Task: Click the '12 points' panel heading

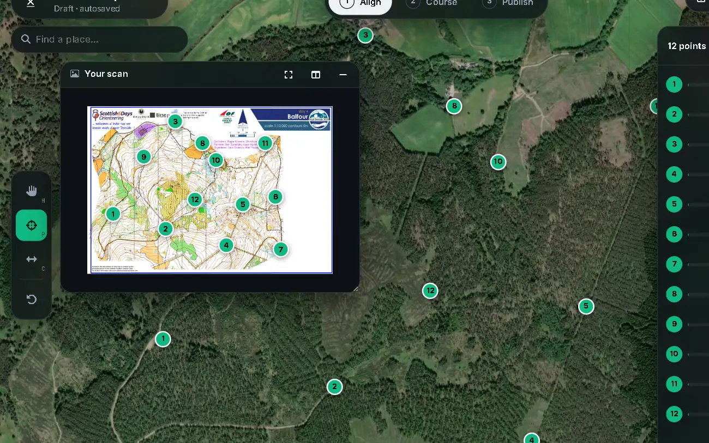Action: (x=687, y=46)
